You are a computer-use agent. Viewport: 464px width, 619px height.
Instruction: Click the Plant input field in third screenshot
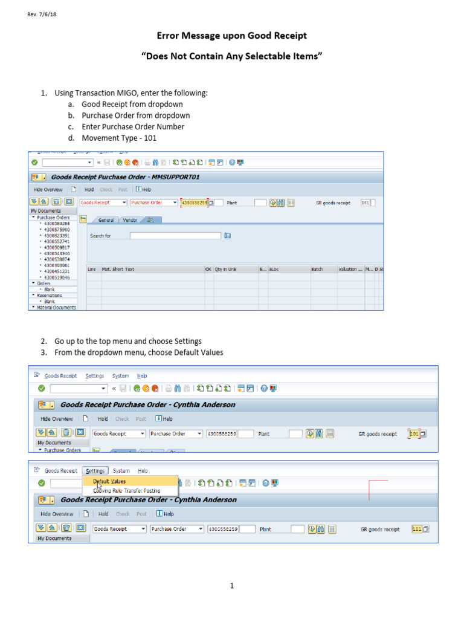click(x=297, y=529)
